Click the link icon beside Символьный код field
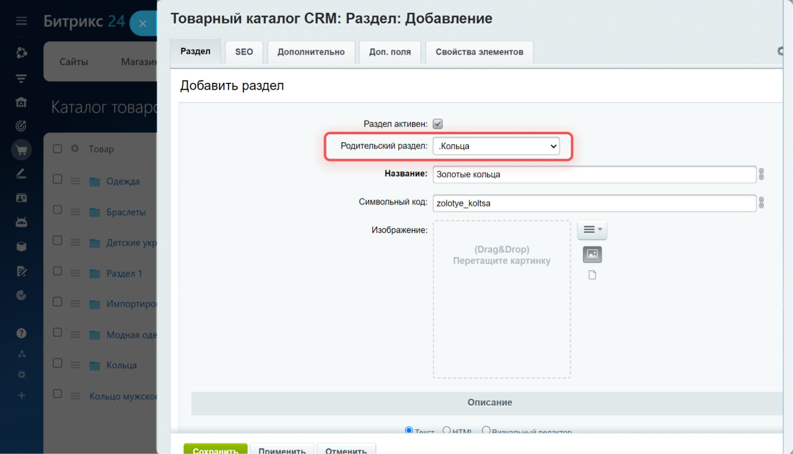Viewport: 793px width, 454px height. point(761,203)
